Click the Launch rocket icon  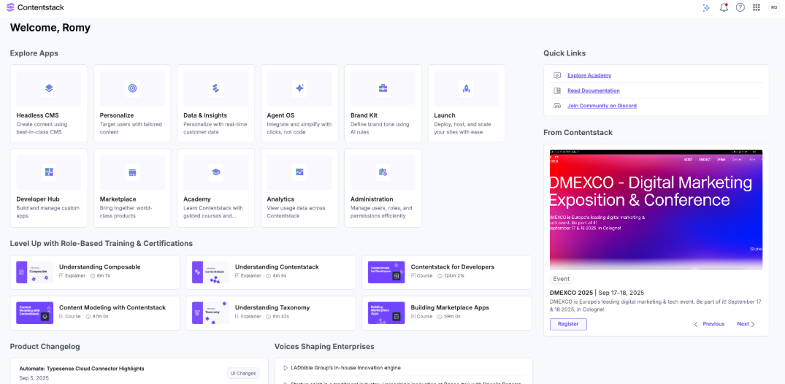[x=467, y=88]
